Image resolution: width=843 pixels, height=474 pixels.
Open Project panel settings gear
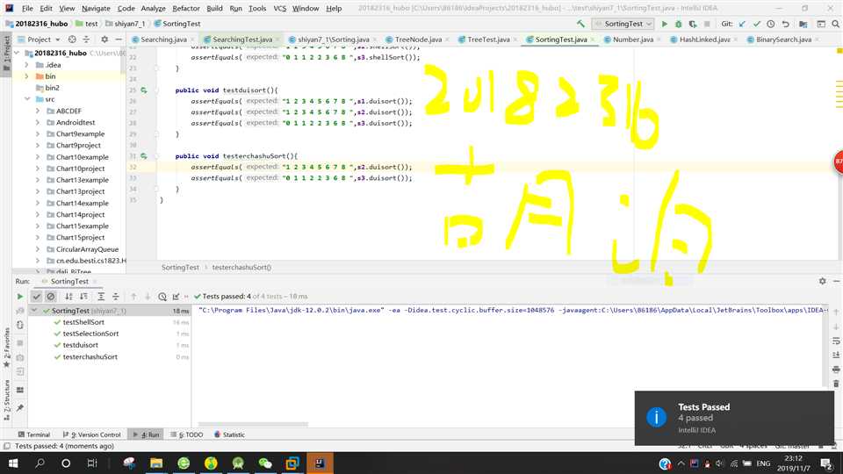coord(104,39)
